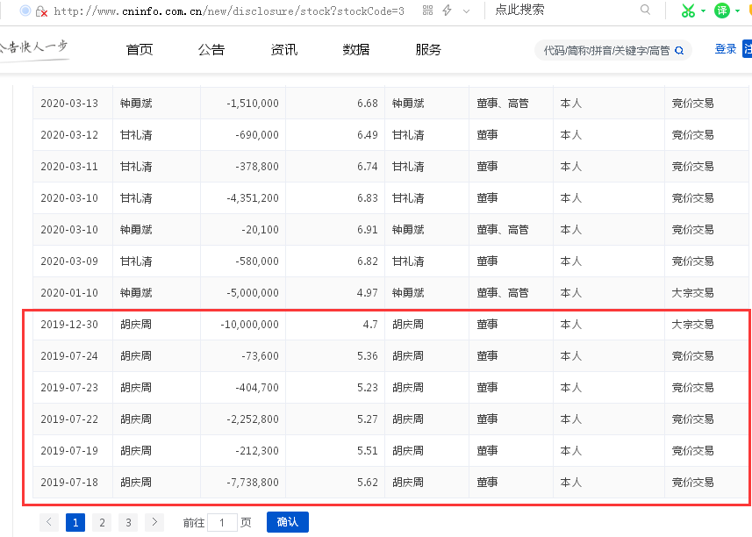Open the translate extension dropdown arrow
The height and width of the screenshot is (537, 752).
click(737, 11)
